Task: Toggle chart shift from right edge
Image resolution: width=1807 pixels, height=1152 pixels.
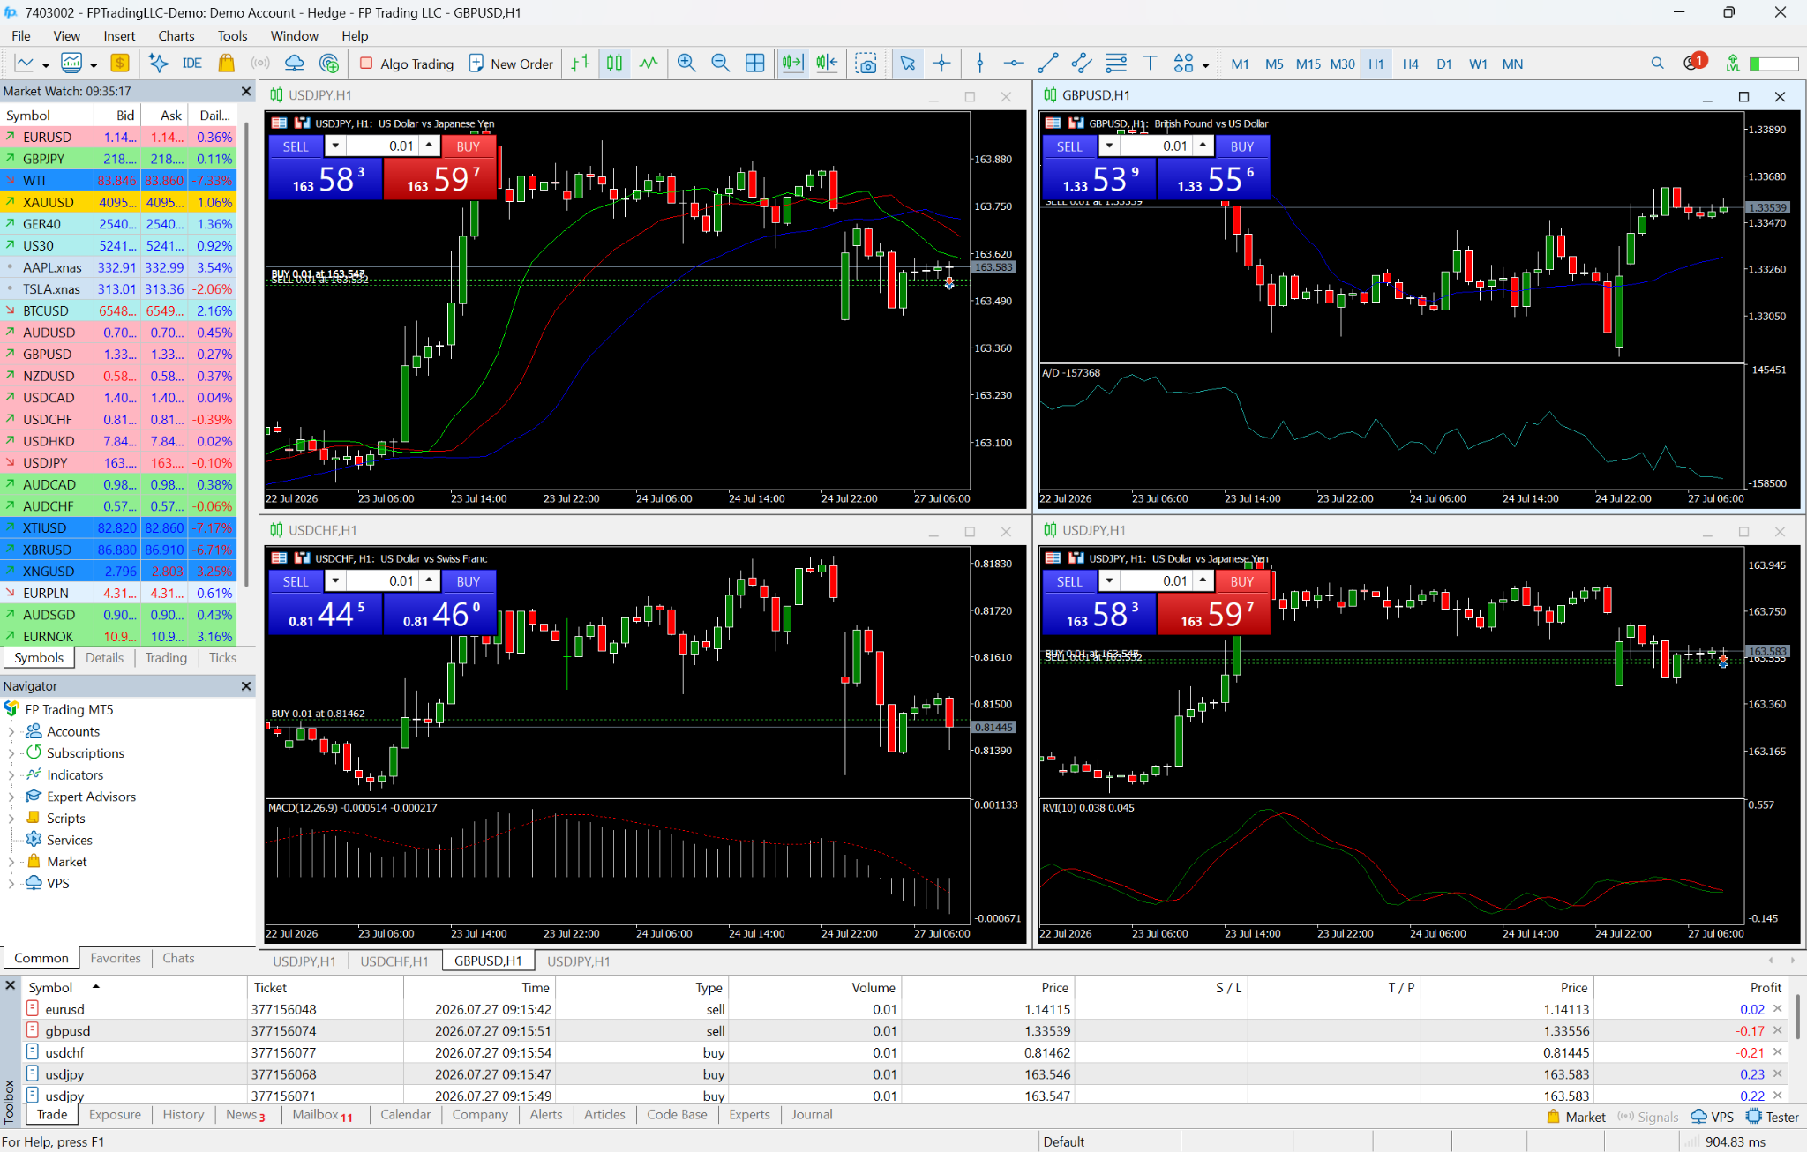Action: pyautogui.click(x=827, y=64)
